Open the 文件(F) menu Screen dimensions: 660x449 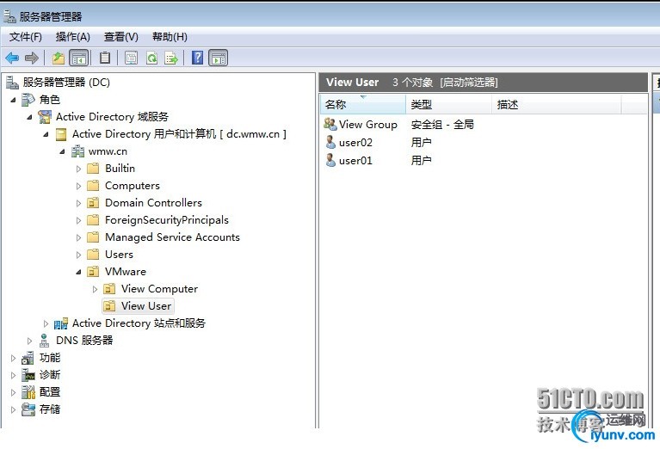pos(26,37)
